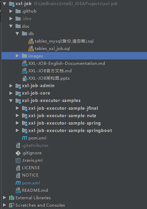Select the README.md file name
Viewport: 147px width, 209px height.
pos(35,190)
